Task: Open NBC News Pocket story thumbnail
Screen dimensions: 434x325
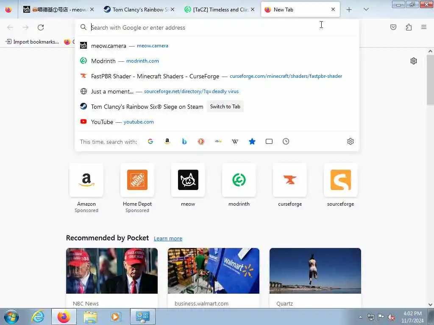Action: click(x=112, y=271)
